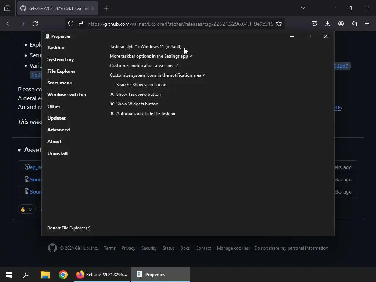Open More taskbar options in Settings app
Image resolution: width=376 pixels, height=282 pixels.
click(151, 56)
